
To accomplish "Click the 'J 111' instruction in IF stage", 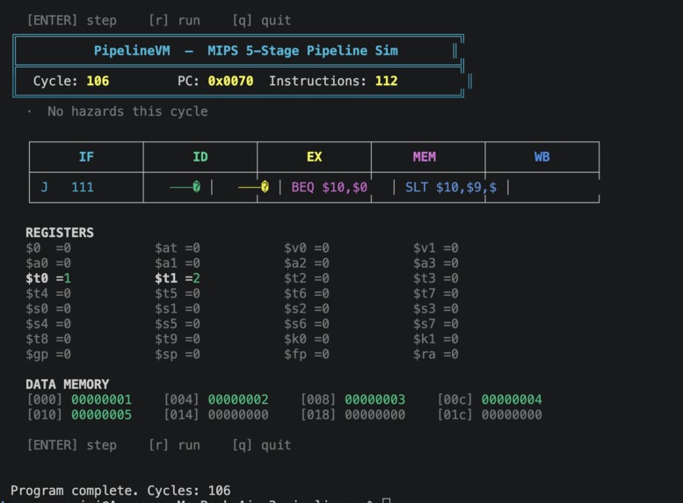I will 67,187.
